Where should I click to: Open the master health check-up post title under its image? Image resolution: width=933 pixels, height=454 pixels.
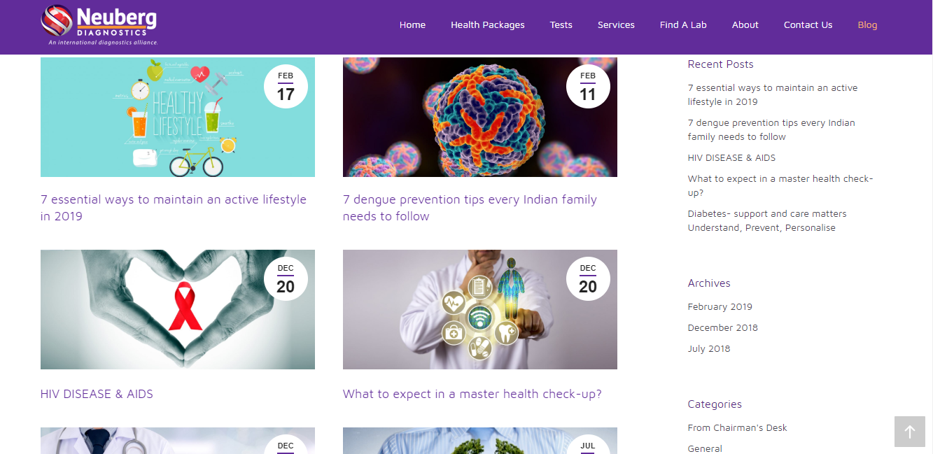tap(472, 394)
